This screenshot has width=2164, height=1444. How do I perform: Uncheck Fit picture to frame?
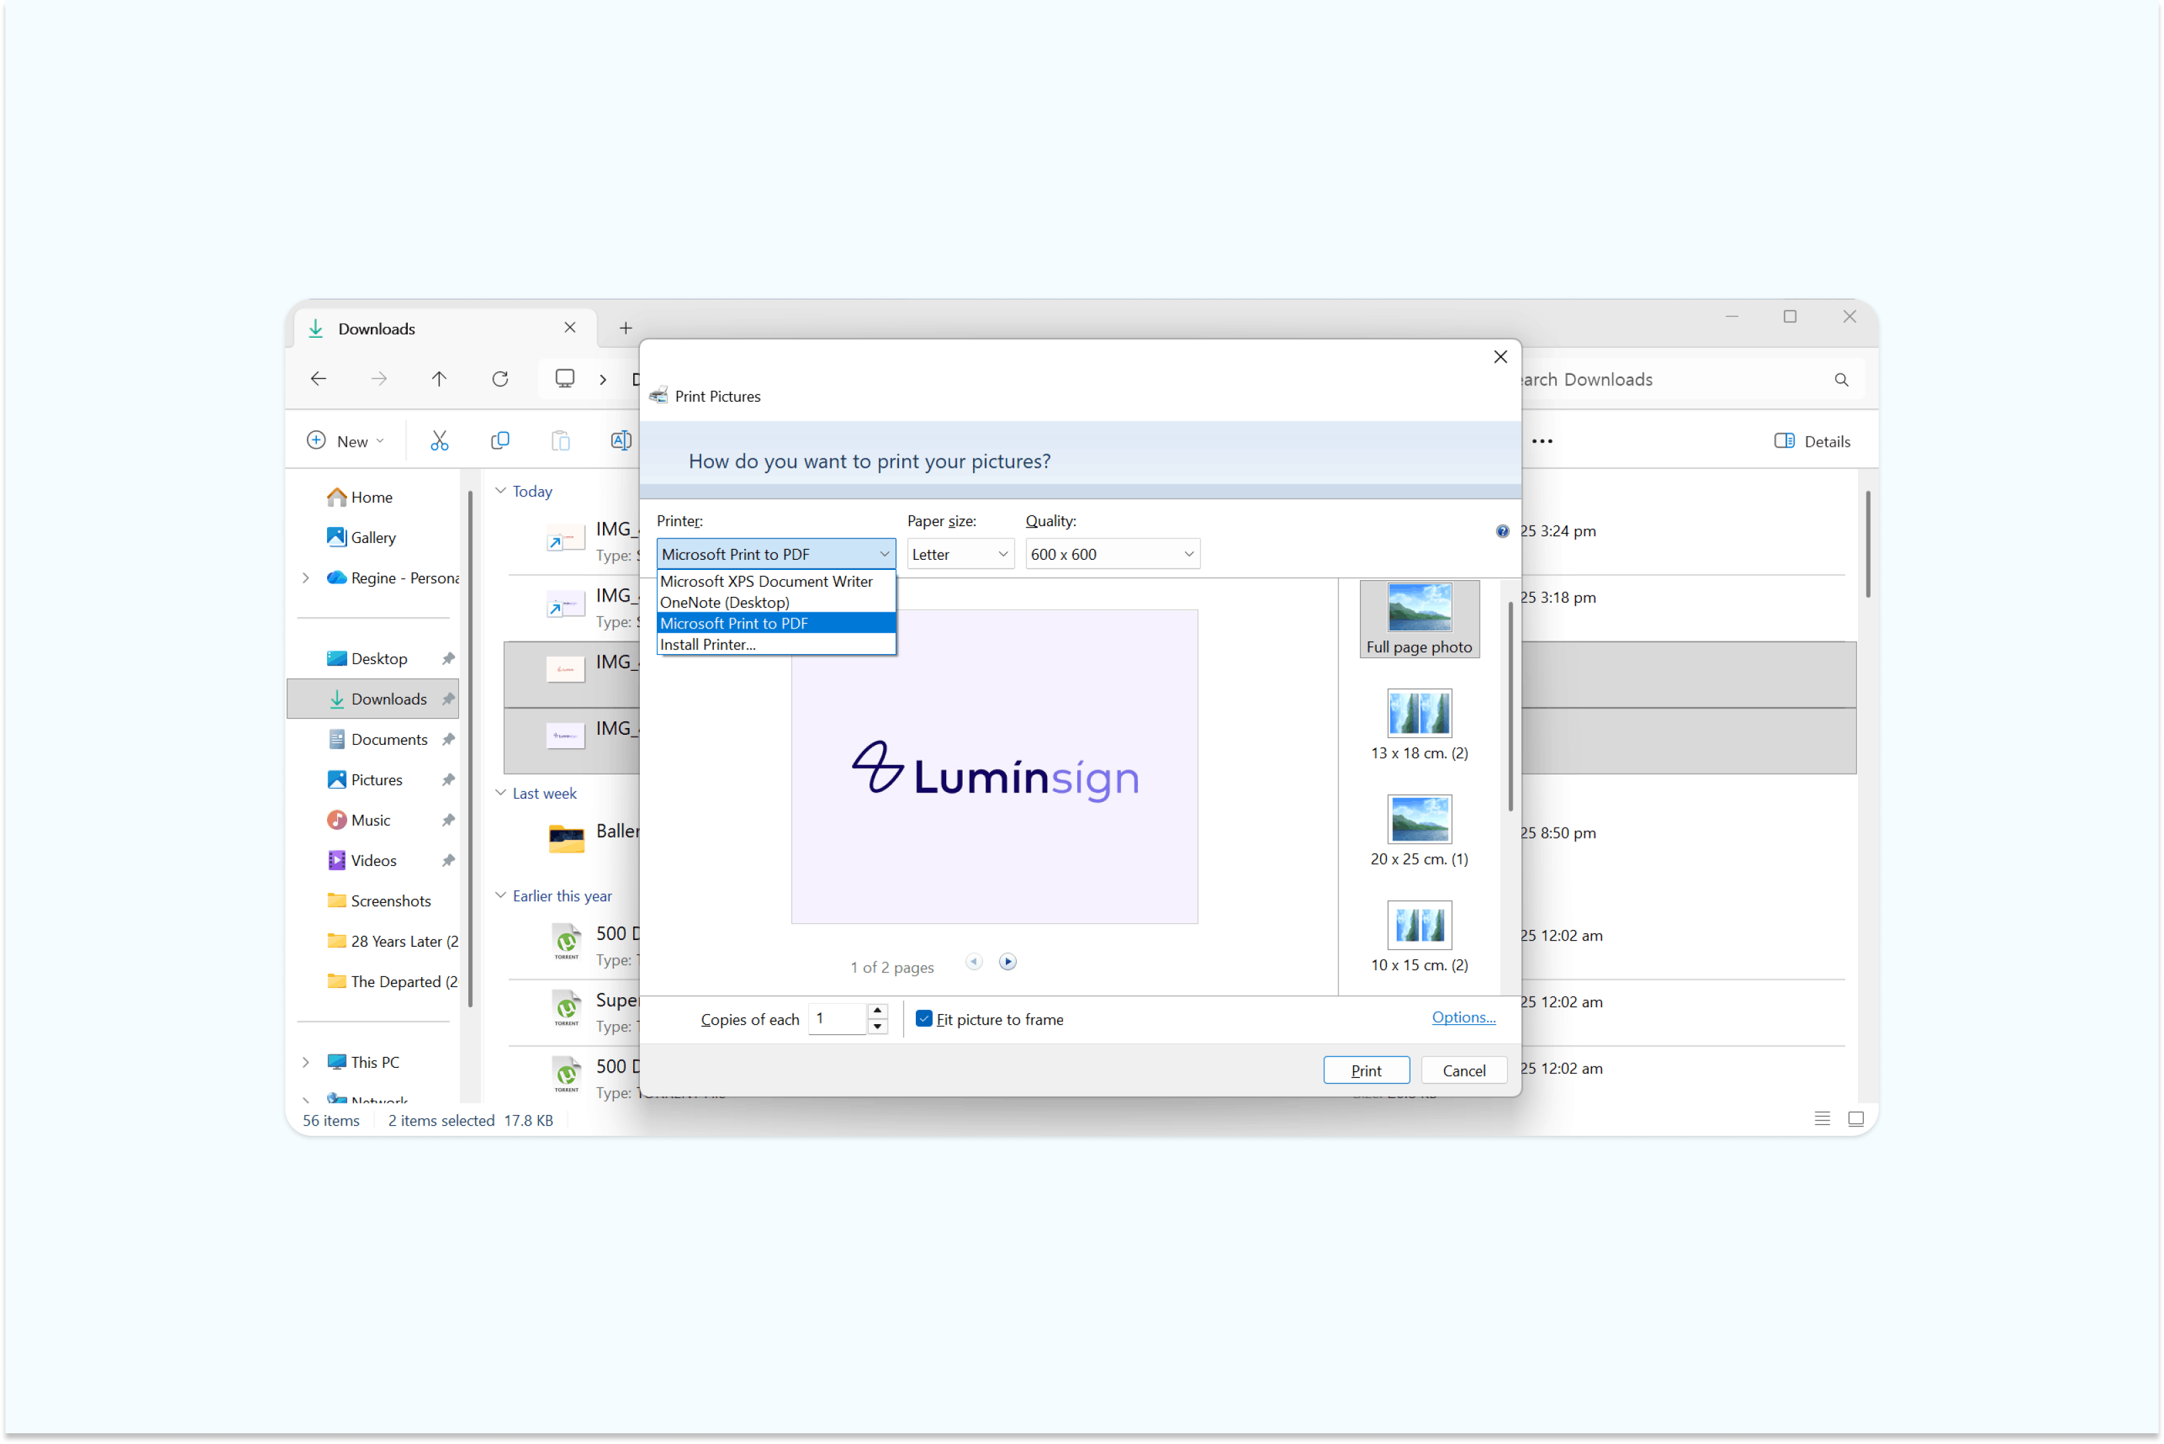click(x=924, y=1019)
